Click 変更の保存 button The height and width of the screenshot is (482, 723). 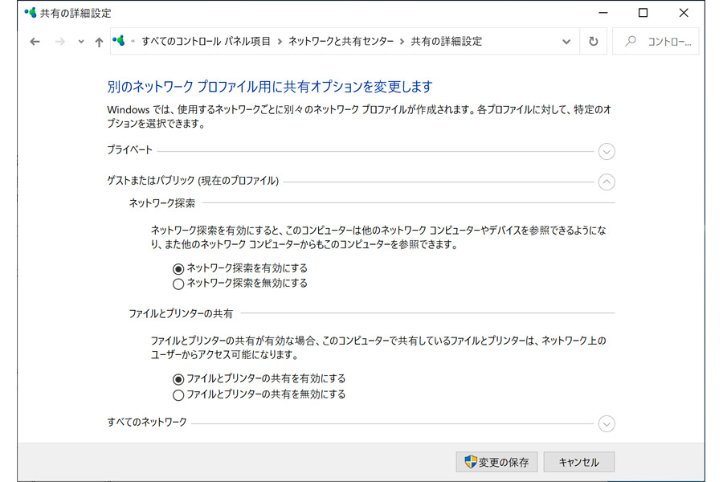coord(496,462)
